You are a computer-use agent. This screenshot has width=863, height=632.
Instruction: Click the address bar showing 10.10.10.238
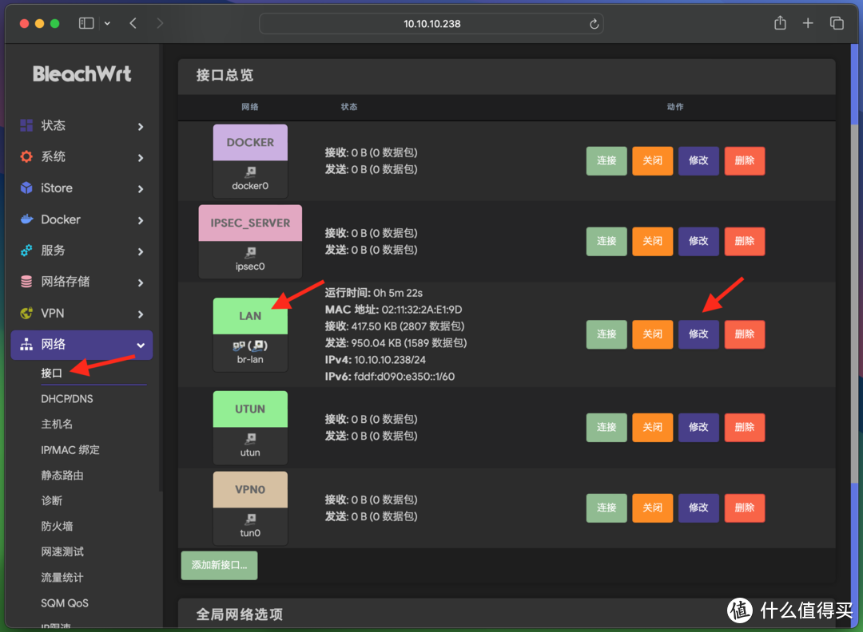[x=431, y=23]
